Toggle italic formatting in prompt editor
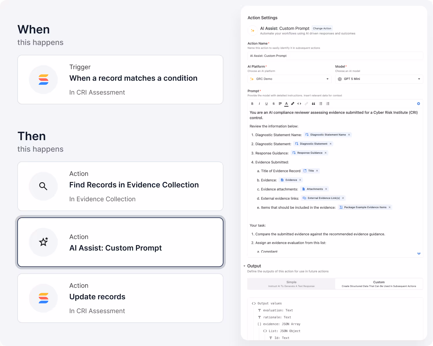This screenshot has width=433, height=346. 259,104
